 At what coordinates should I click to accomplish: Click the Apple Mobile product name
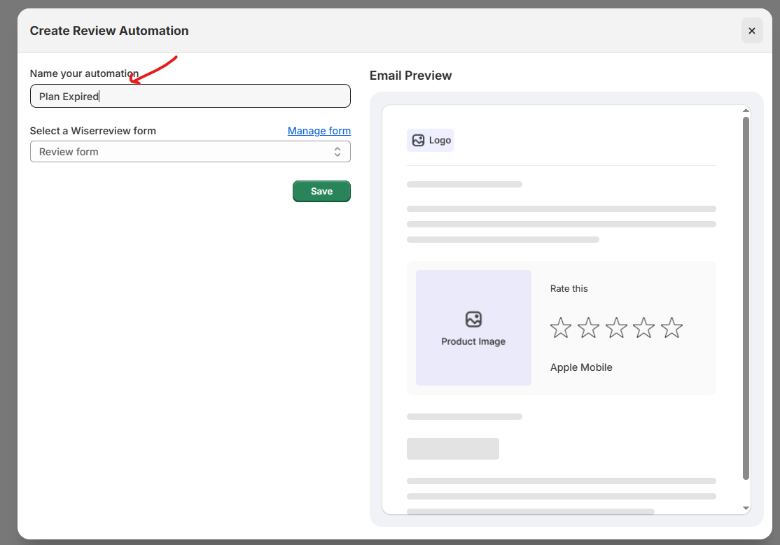pyautogui.click(x=581, y=367)
